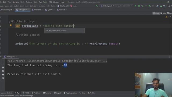Open the Version Control tool window
172x97 pixels.
click(6, 93)
